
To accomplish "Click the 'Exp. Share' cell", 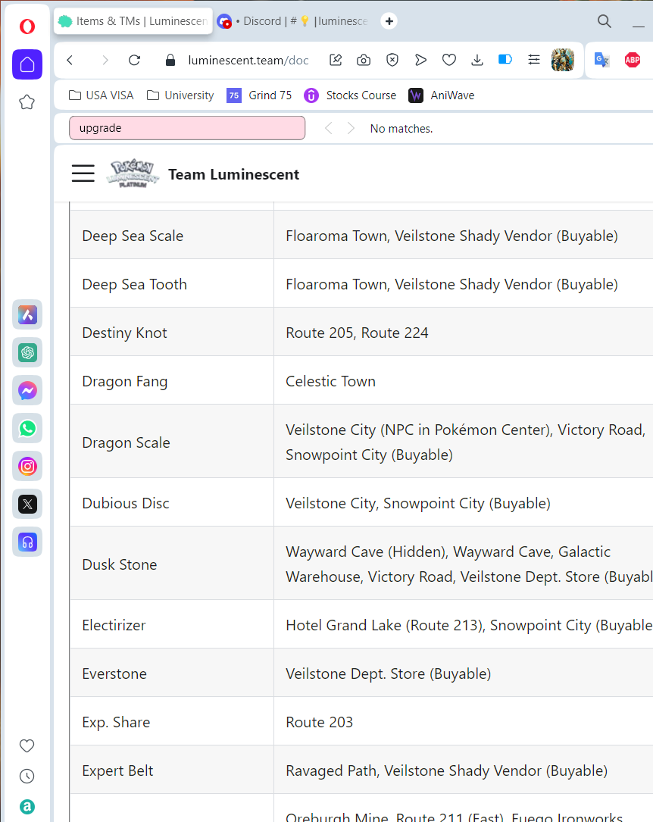I will click(x=172, y=721).
